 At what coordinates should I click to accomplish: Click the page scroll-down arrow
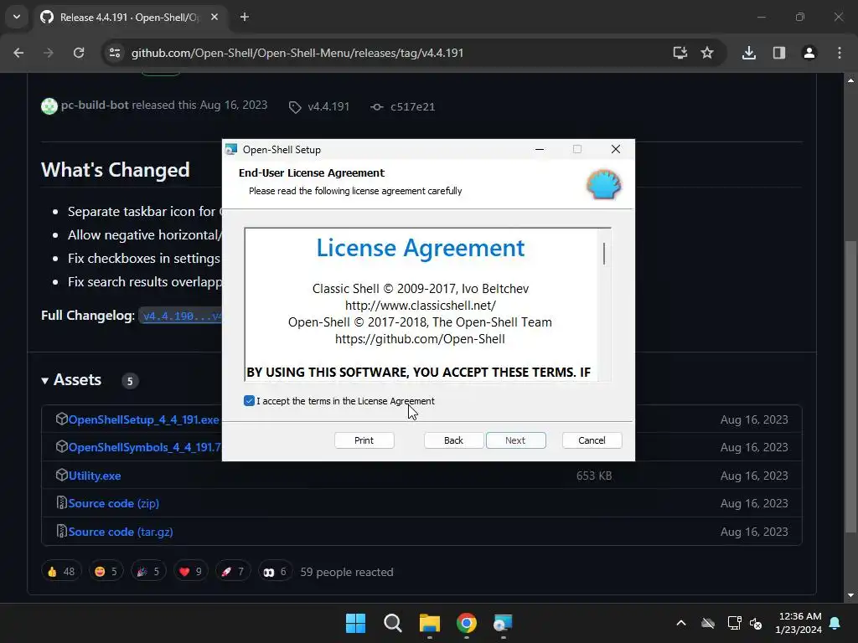tap(850, 595)
